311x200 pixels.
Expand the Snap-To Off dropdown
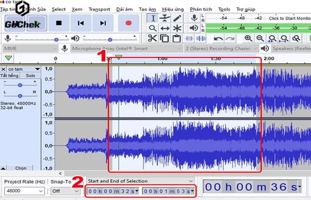(x=65, y=191)
